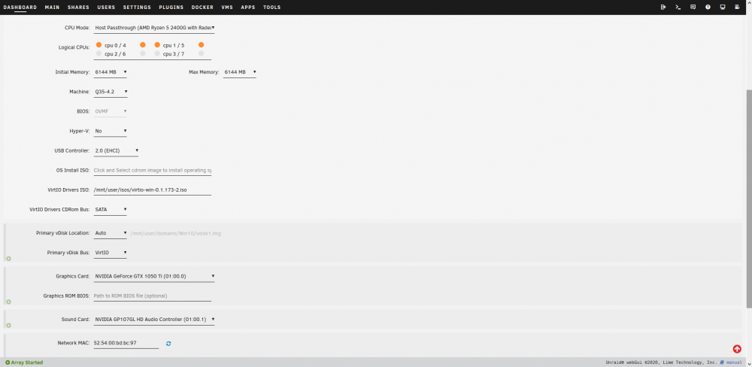Enable logical CPU 6
Screen dimensions: 752x367
[x=143, y=53]
